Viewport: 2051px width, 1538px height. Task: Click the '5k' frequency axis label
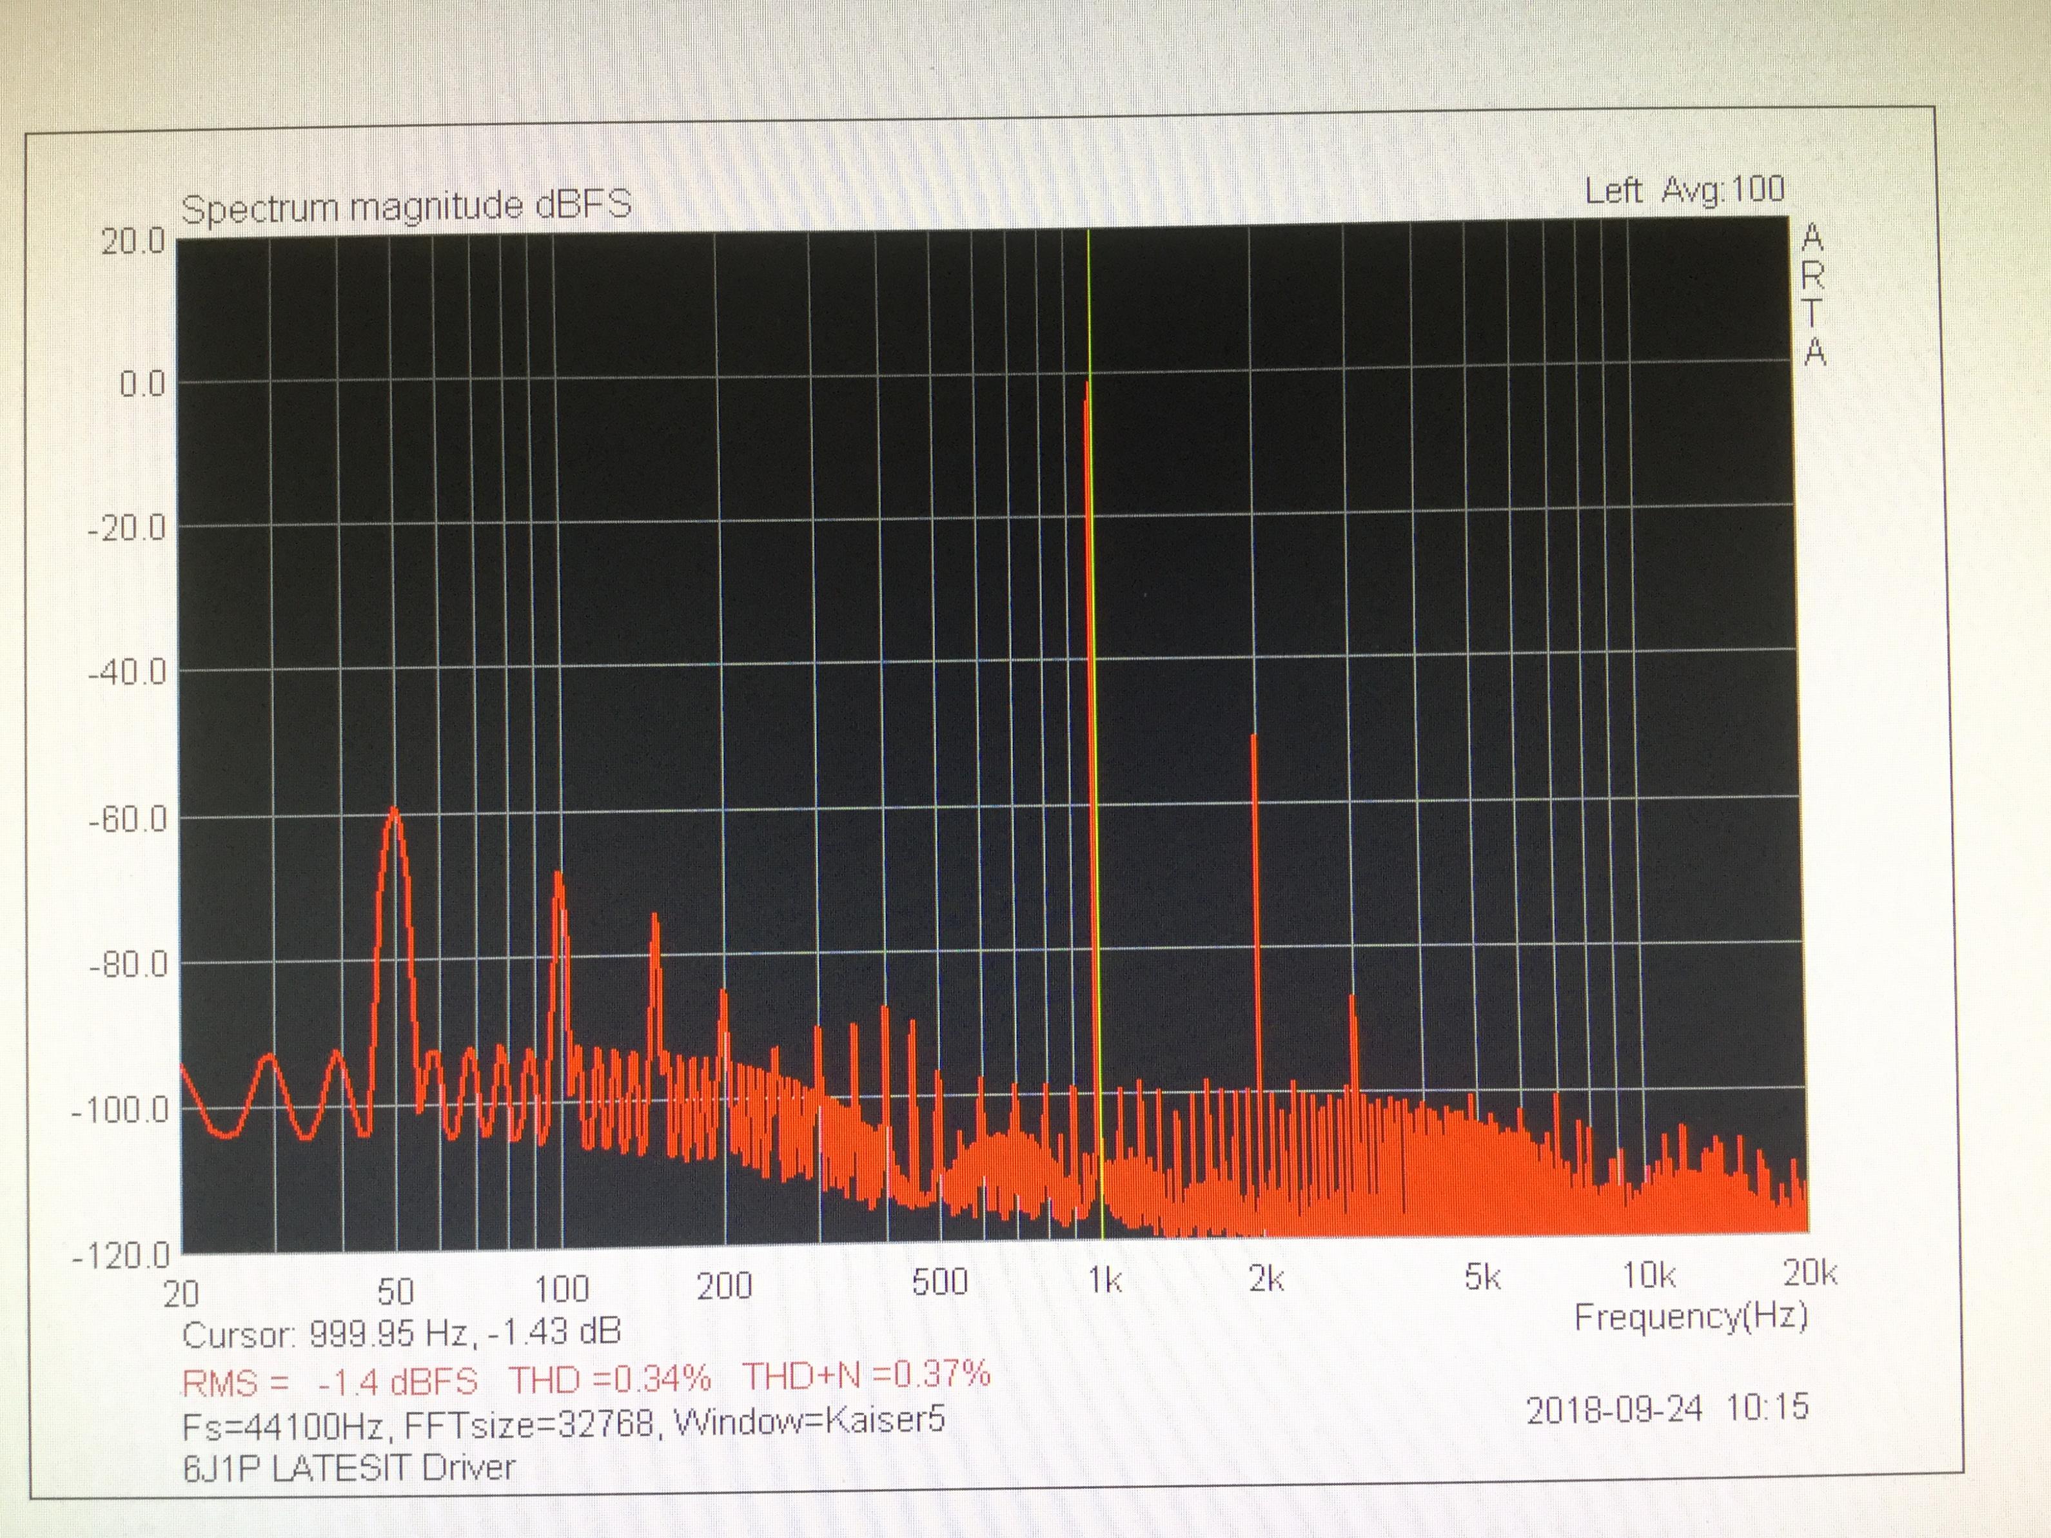point(1482,1278)
